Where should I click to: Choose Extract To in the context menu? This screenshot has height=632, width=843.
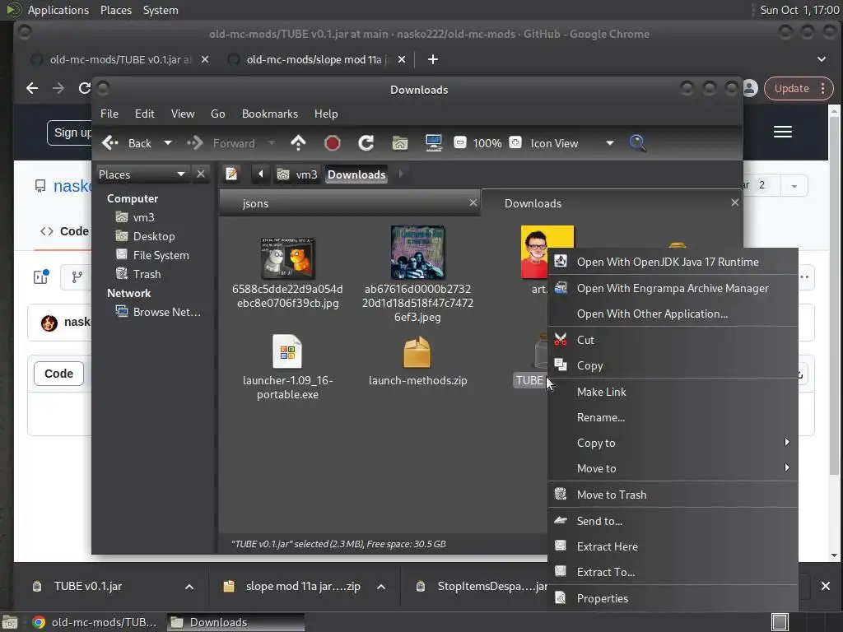pos(673,573)
